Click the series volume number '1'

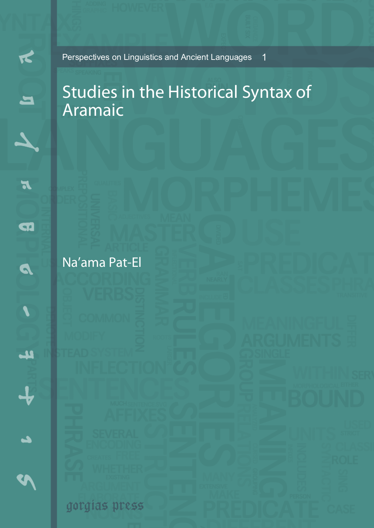click(x=264, y=58)
